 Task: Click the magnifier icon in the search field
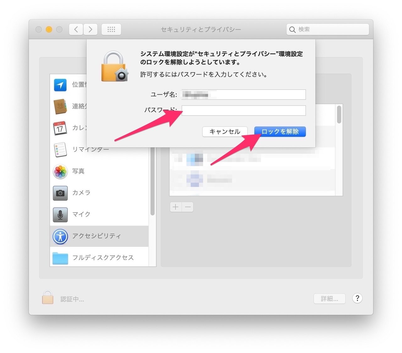pos(292,30)
